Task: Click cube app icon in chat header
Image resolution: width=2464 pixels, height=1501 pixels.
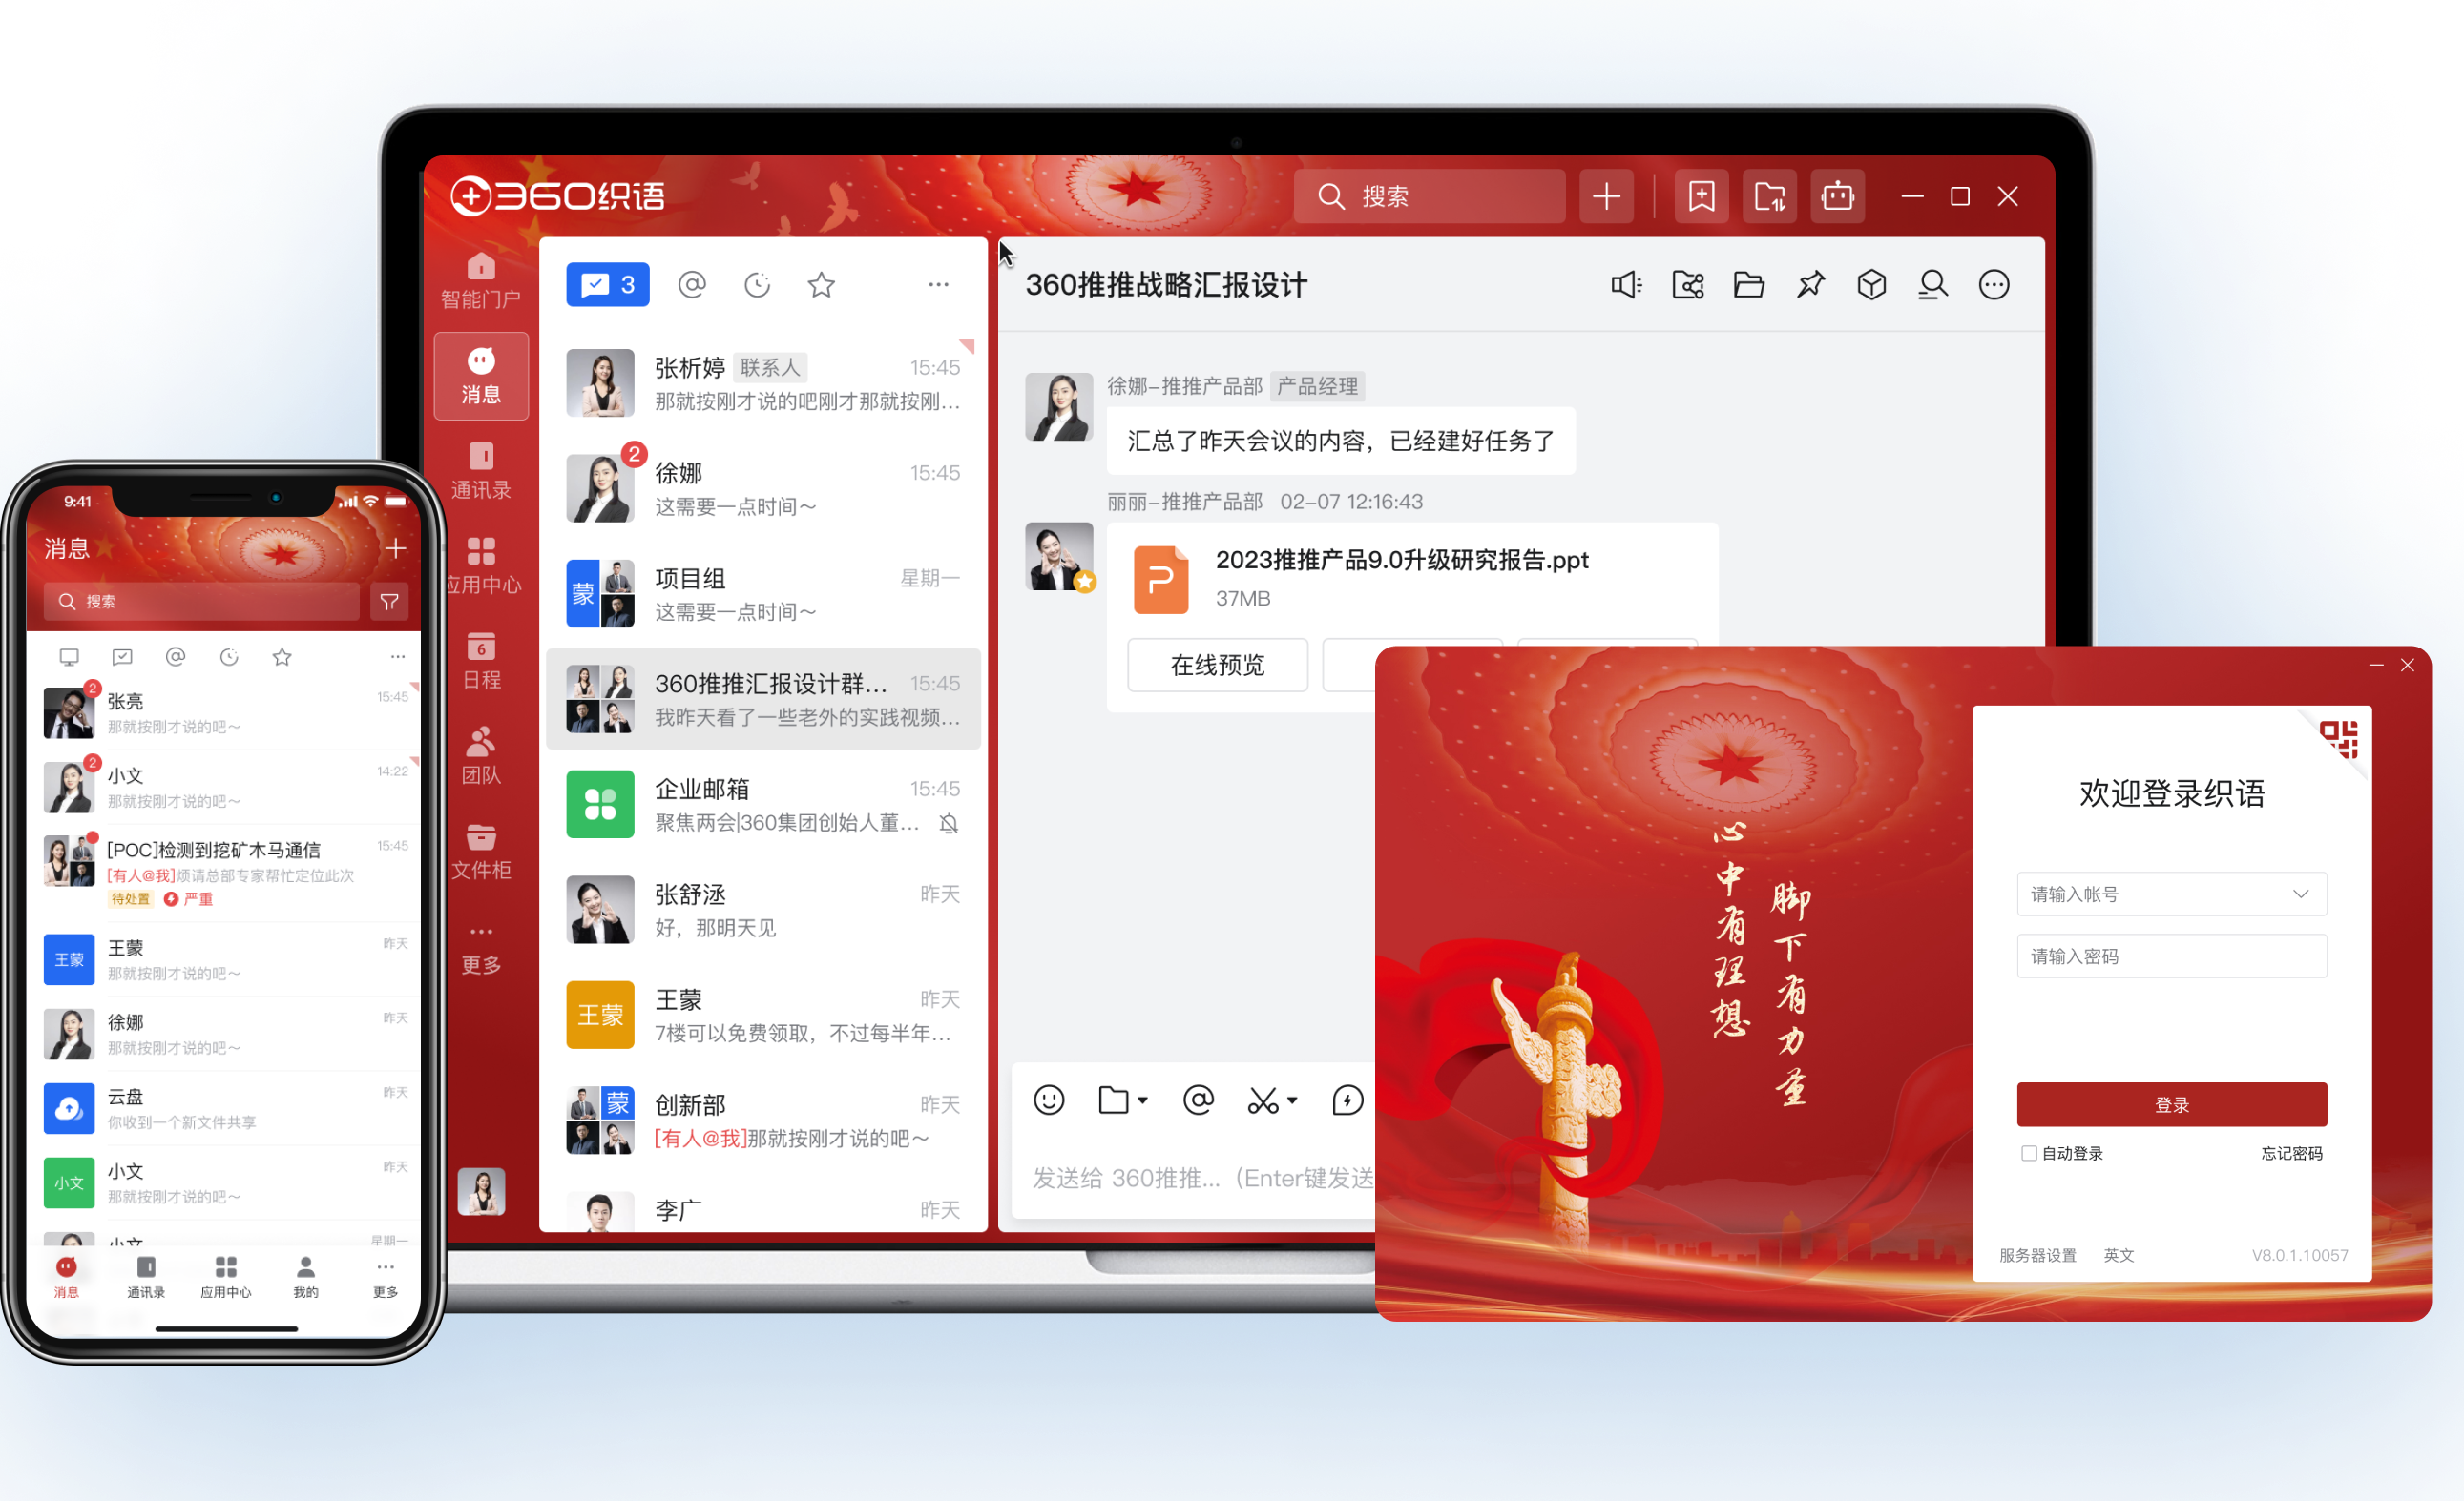Action: click(x=1872, y=285)
